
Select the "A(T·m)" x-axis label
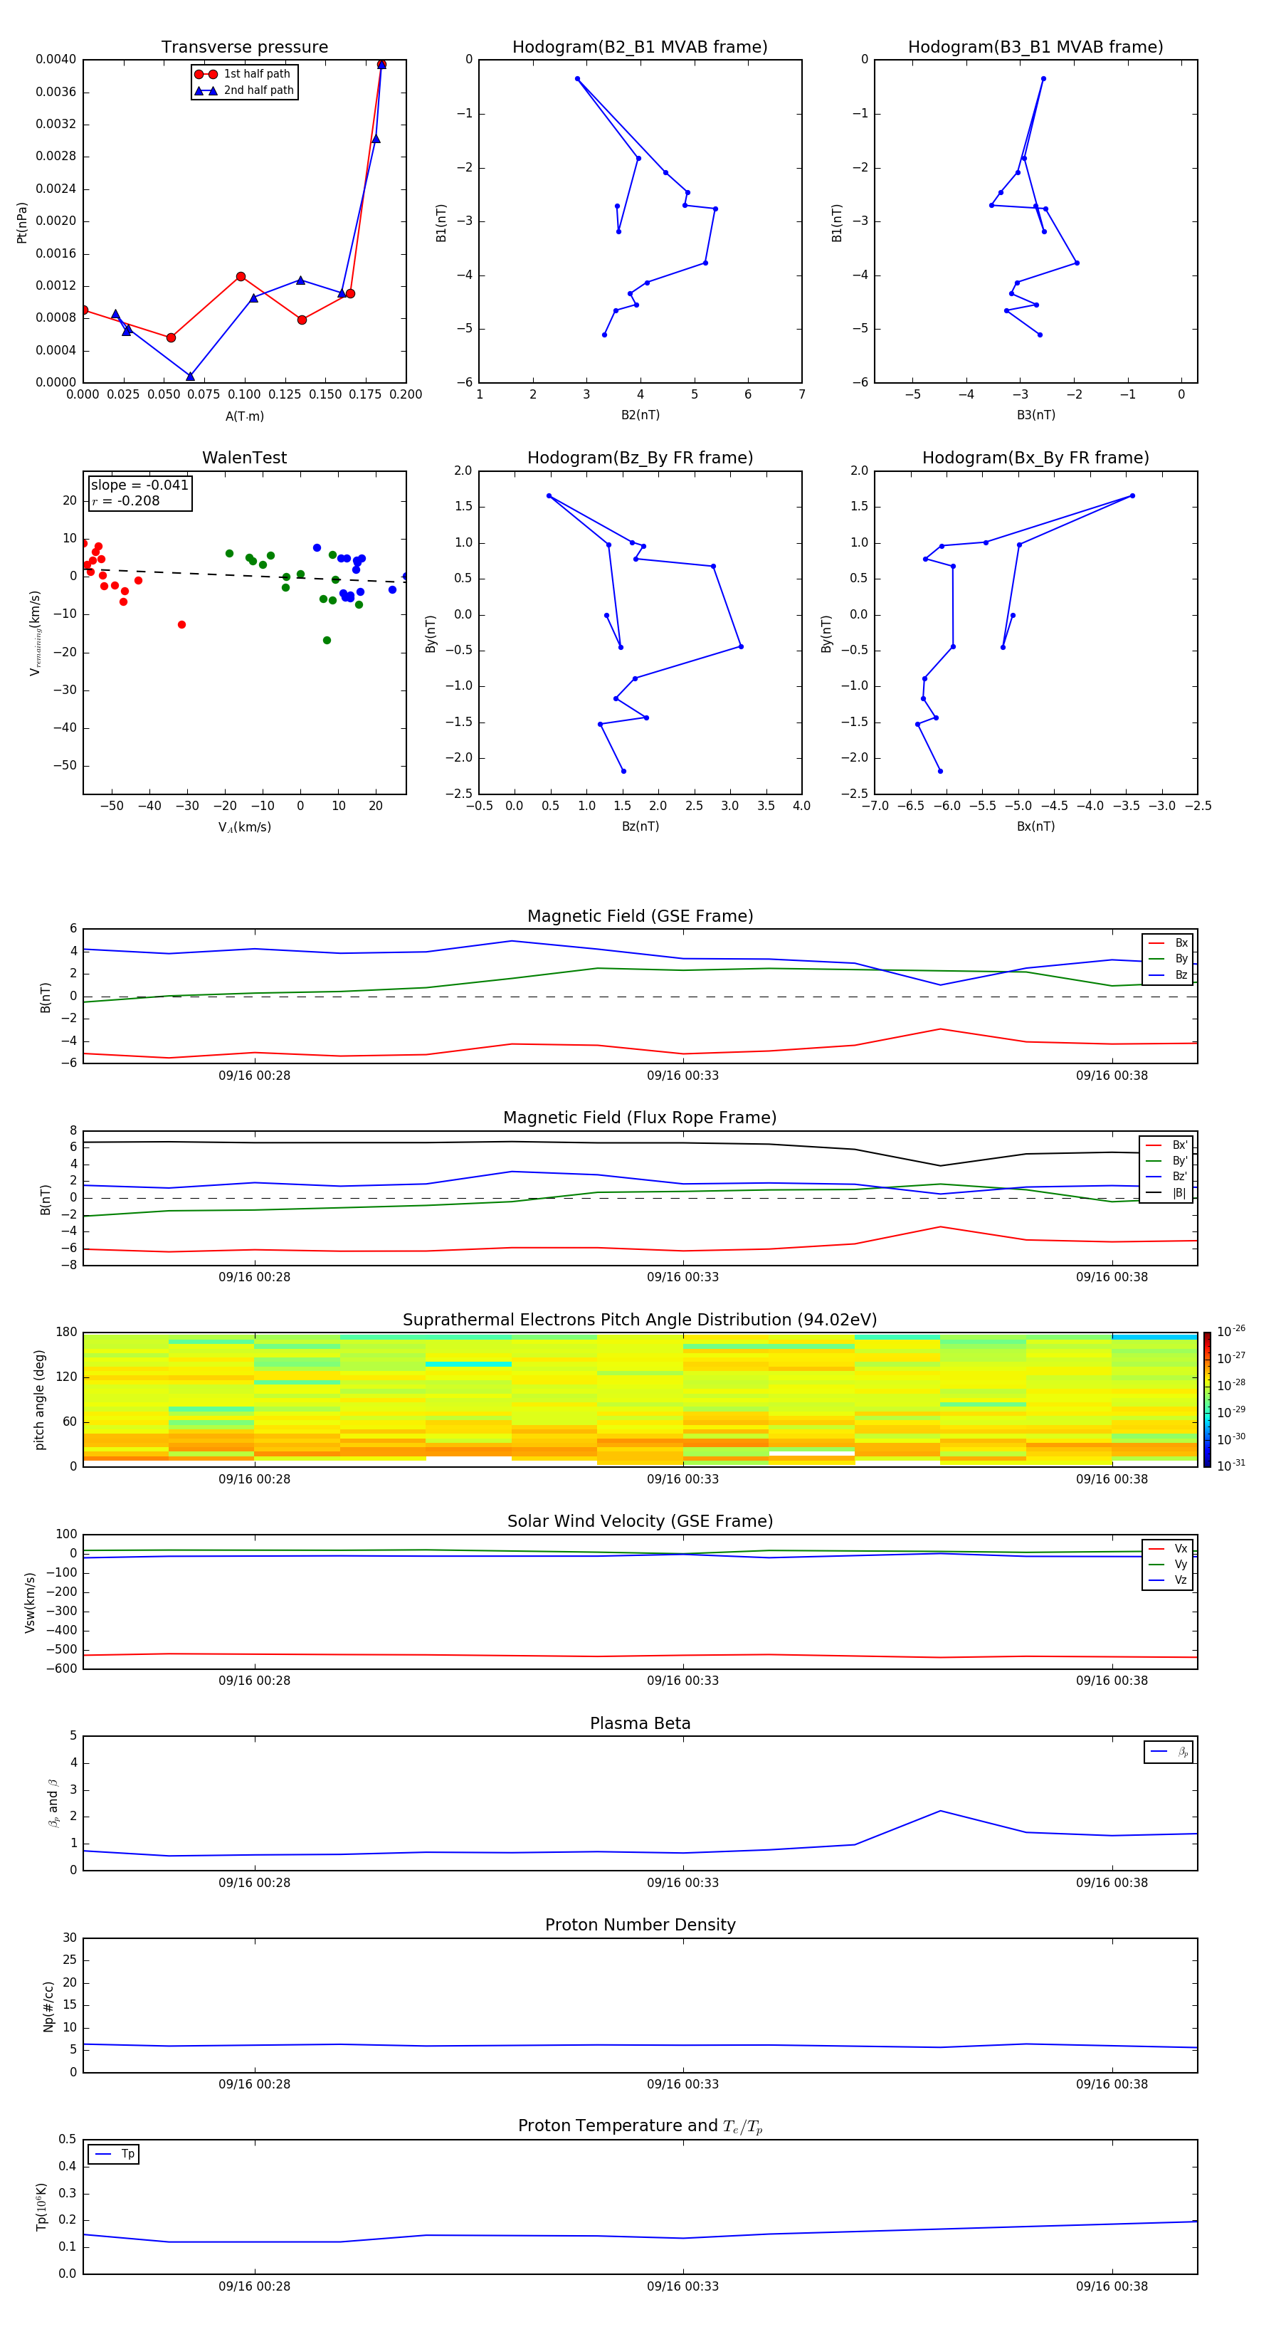[x=244, y=416]
